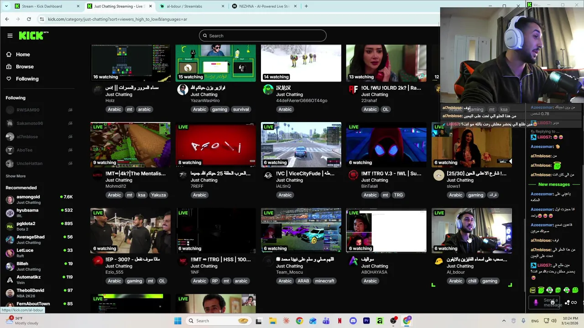Screen dimensions: 584x328
Task: Open a new browser tab
Action: (x=306, y=6)
